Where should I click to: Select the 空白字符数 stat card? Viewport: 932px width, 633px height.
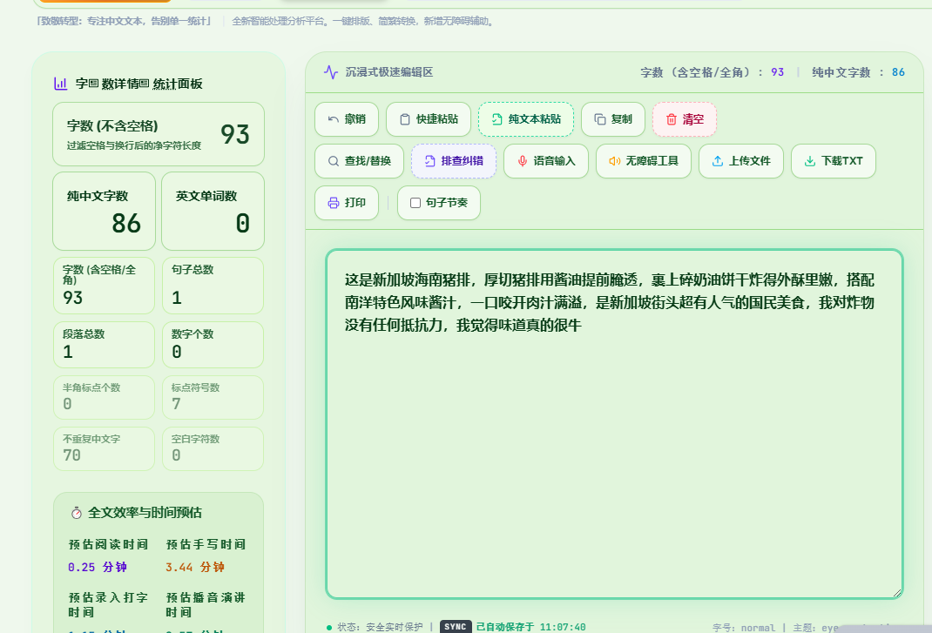[213, 448]
